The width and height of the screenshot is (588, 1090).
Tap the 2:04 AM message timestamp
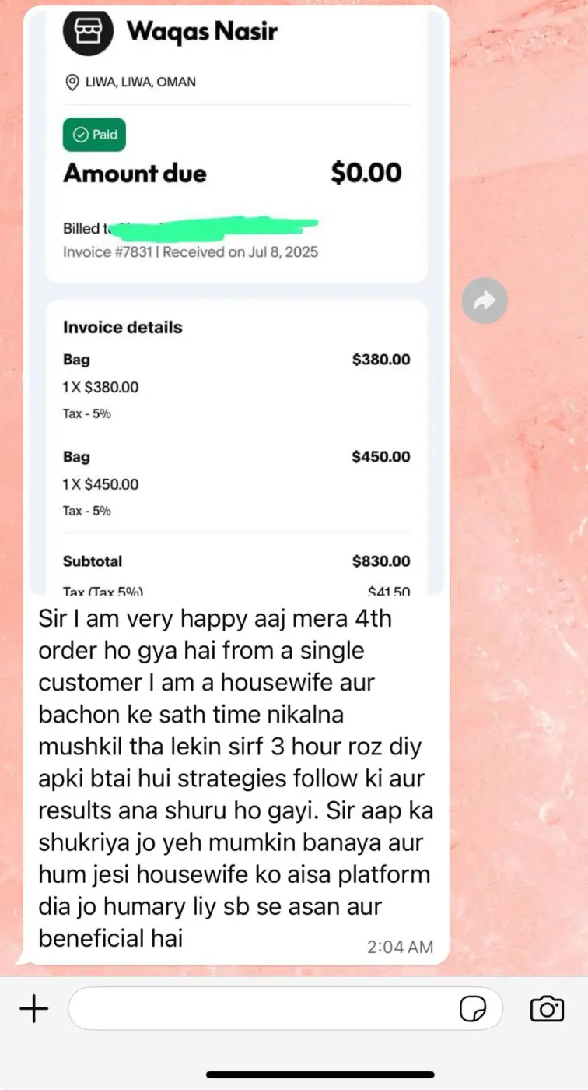pos(400,947)
